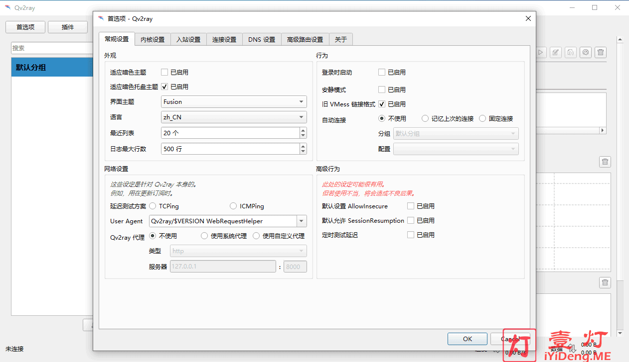Click the 日志最大行数 500 行 input field
The image size is (629, 362).
[230, 149]
